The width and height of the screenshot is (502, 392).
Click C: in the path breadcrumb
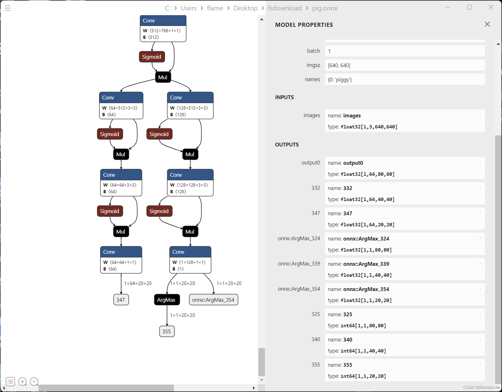click(x=168, y=8)
